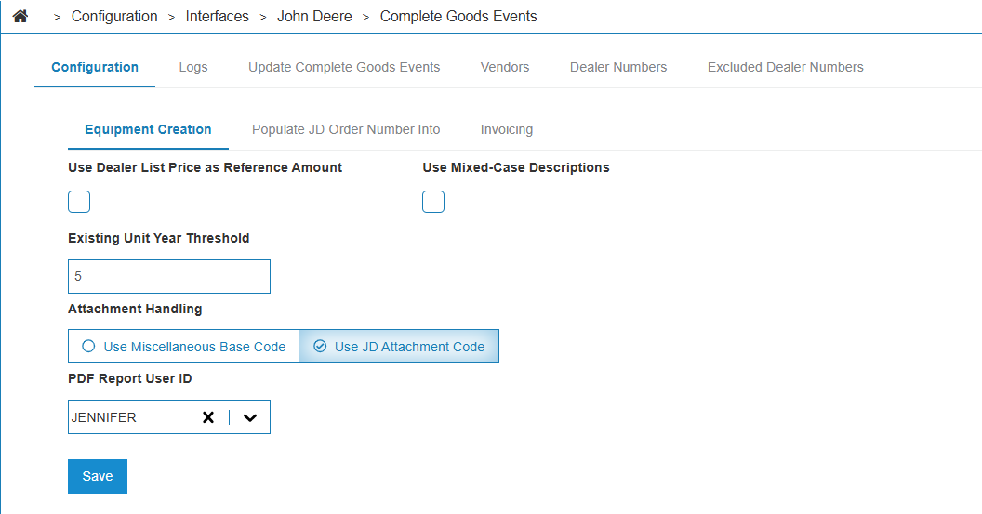Check Use Dealer List Price as Reference Amount
The width and height of the screenshot is (982, 514).
point(79,202)
